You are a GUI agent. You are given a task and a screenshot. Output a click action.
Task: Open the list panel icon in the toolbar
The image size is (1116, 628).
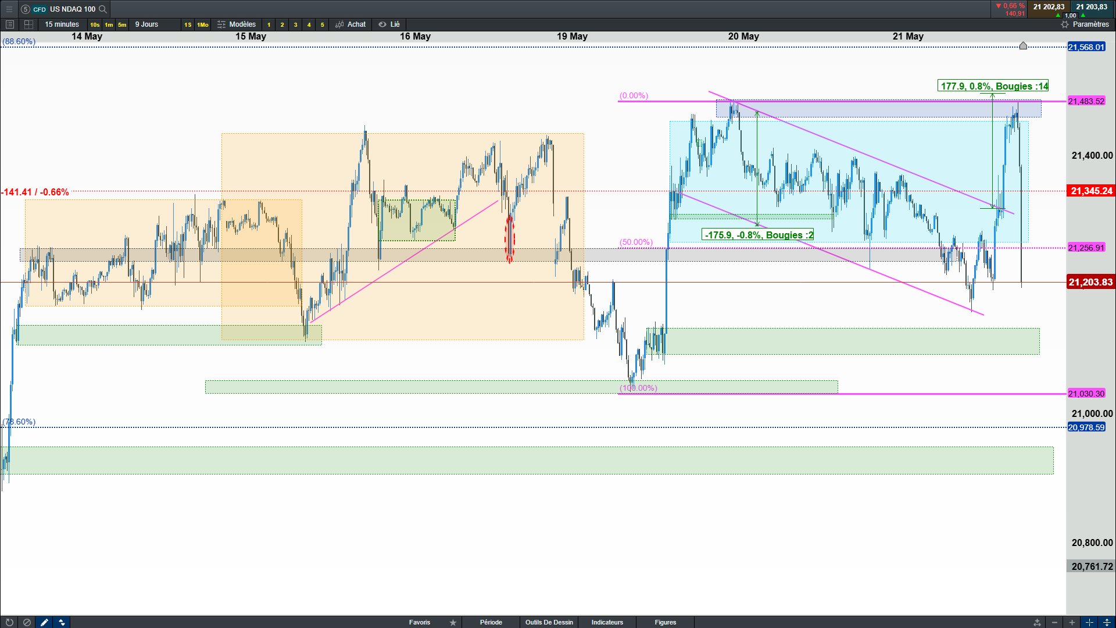coord(9,24)
